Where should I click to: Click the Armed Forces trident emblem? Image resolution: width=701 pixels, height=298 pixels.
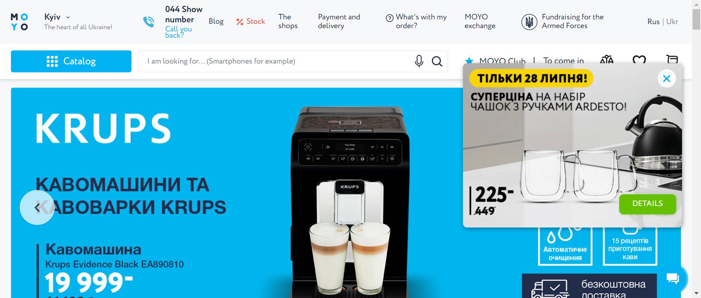tap(529, 22)
